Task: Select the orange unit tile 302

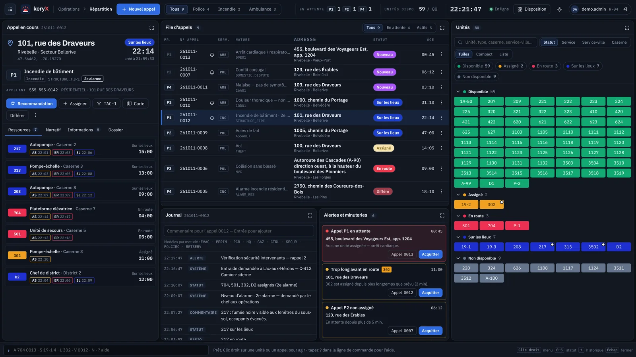Action: [491, 205]
